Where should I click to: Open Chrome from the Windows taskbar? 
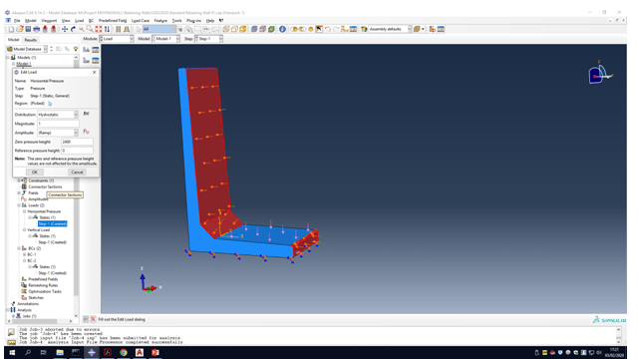124,352
